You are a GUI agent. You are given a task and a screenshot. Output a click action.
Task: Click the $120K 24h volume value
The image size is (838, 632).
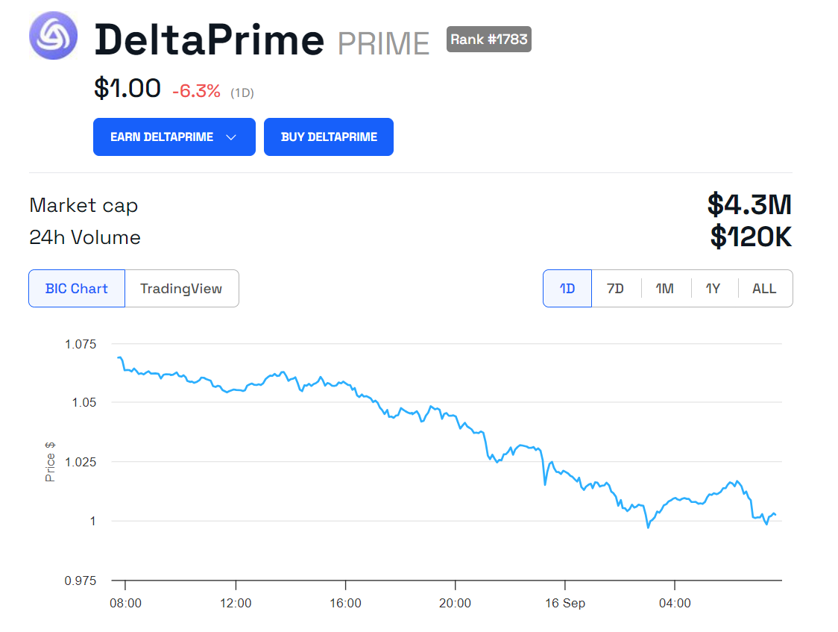750,237
